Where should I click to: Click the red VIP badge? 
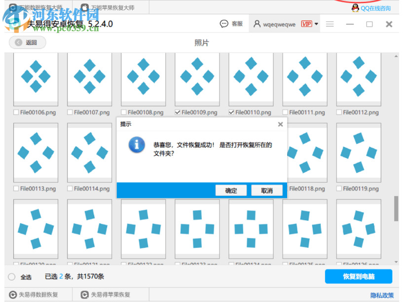306,24
